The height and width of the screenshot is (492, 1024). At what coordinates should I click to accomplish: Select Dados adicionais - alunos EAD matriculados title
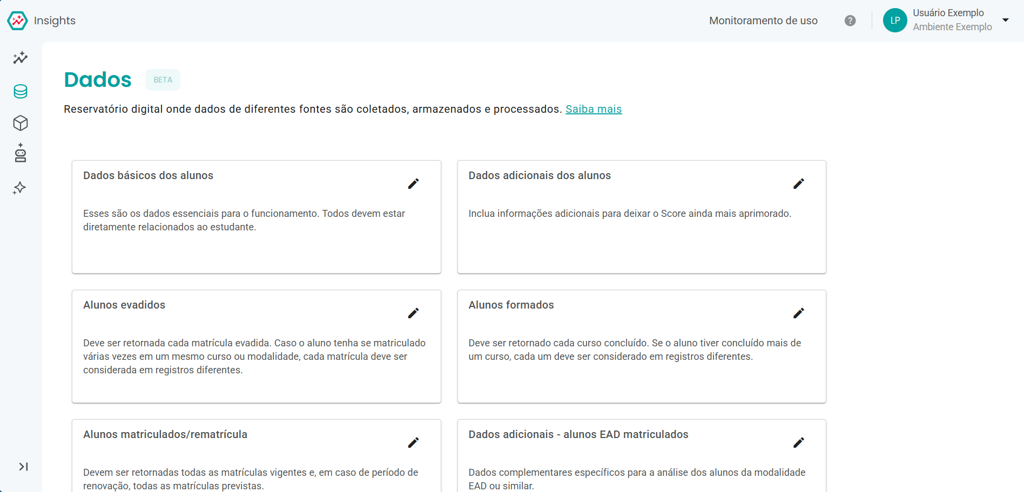tap(578, 434)
